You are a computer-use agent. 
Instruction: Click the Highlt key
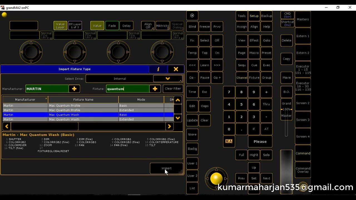point(254,155)
